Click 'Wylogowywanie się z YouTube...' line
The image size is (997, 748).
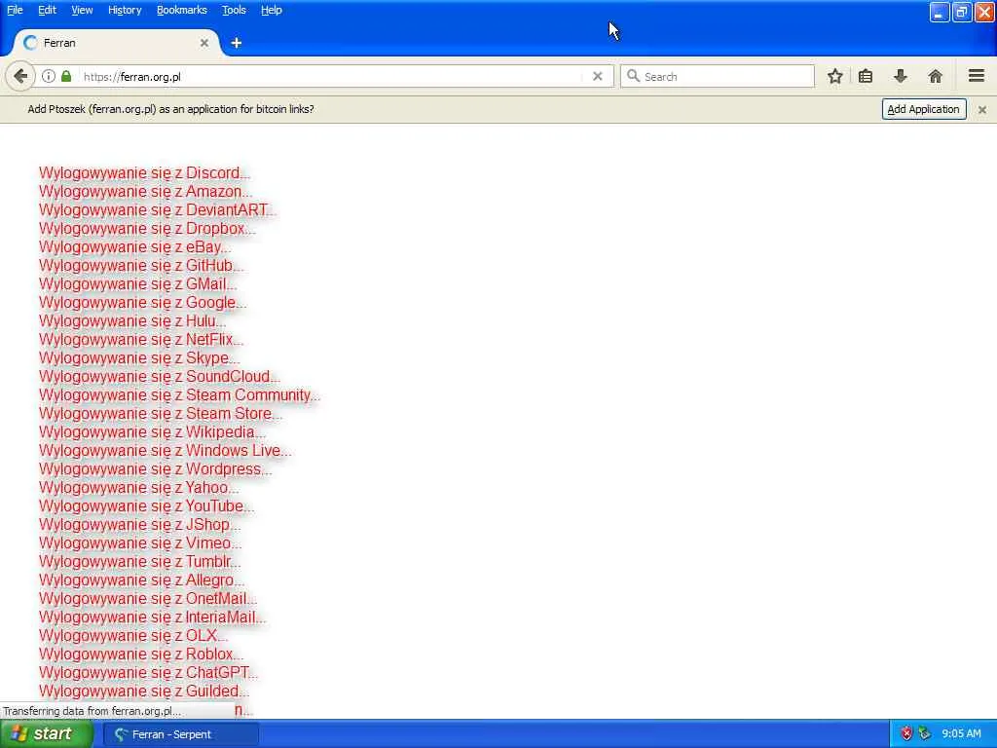click(147, 505)
